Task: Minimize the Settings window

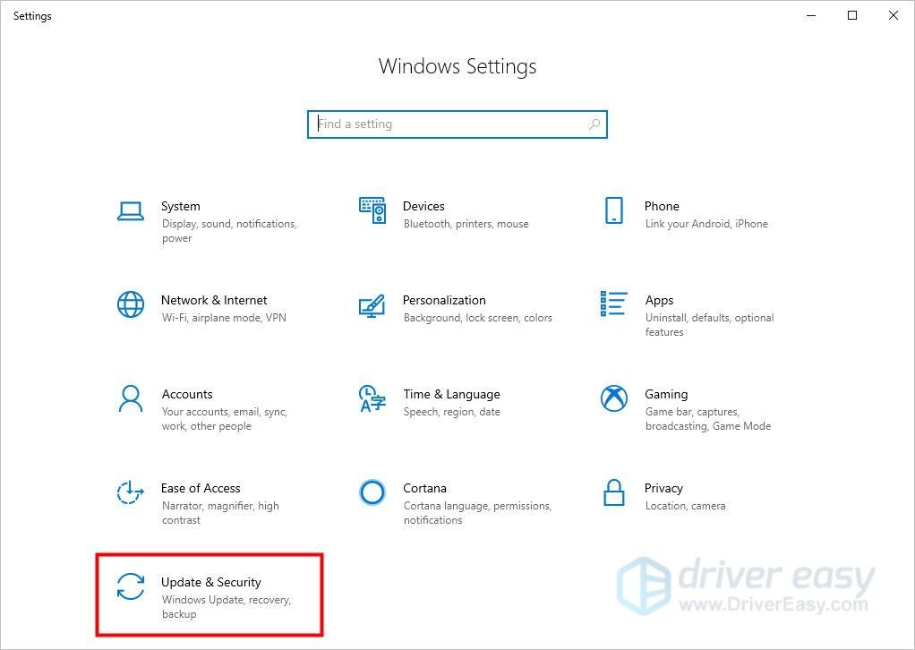Action: (811, 16)
